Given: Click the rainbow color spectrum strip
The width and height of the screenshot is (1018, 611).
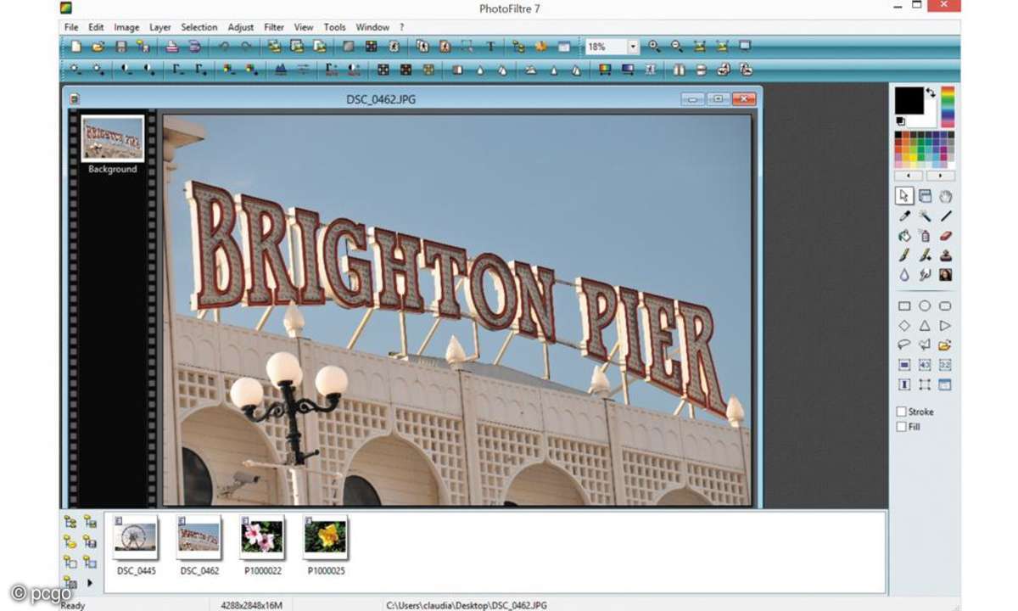Looking at the screenshot, I should click(948, 107).
